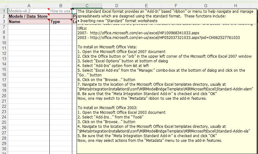
Task: Select column H header
Action: tap(235, 5)
